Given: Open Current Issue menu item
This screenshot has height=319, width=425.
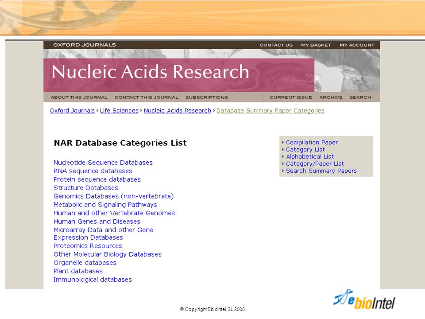Looking at the screenshot, I should [x=290, y=97].
